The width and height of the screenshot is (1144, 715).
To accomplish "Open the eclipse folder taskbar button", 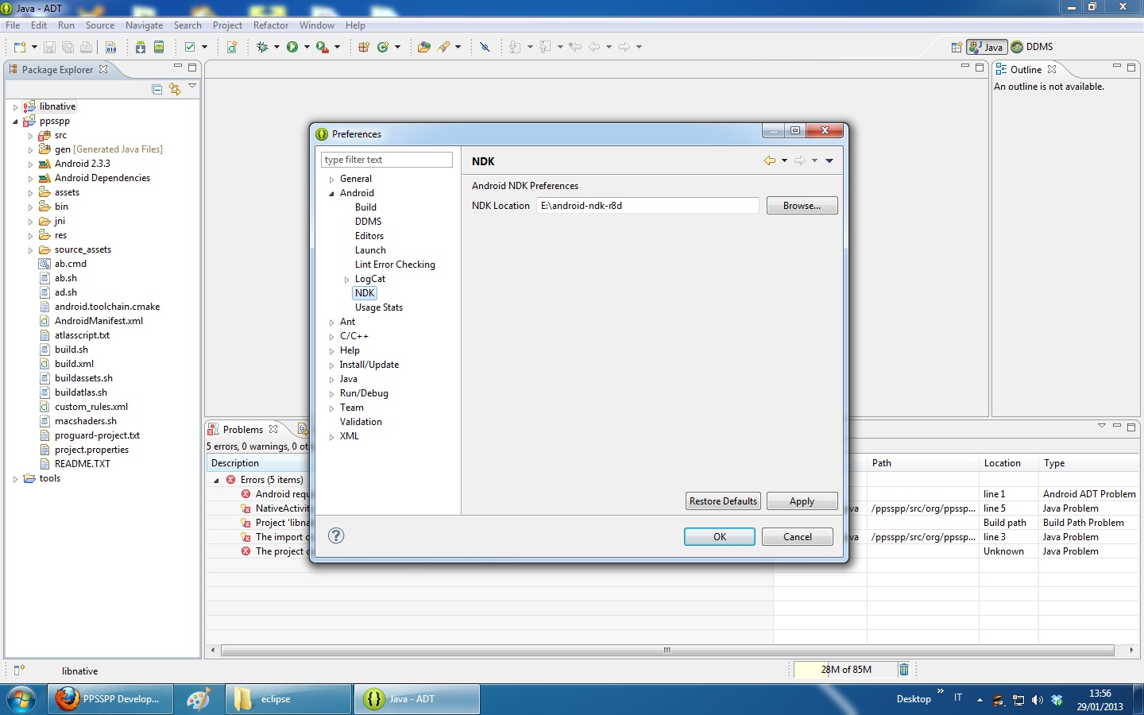I will point(289,699).
